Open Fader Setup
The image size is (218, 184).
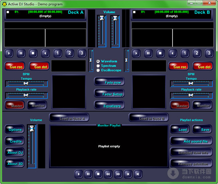[x=109, y=93]
